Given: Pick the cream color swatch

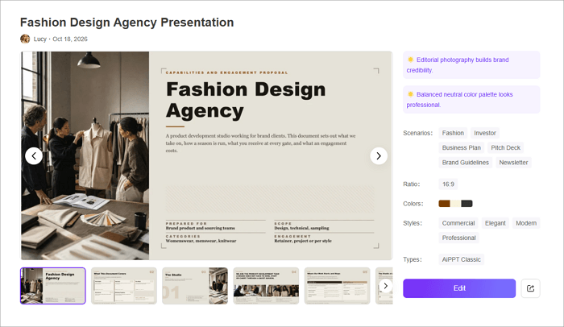Looking at the screenshot, I should (x=456, y=204).
